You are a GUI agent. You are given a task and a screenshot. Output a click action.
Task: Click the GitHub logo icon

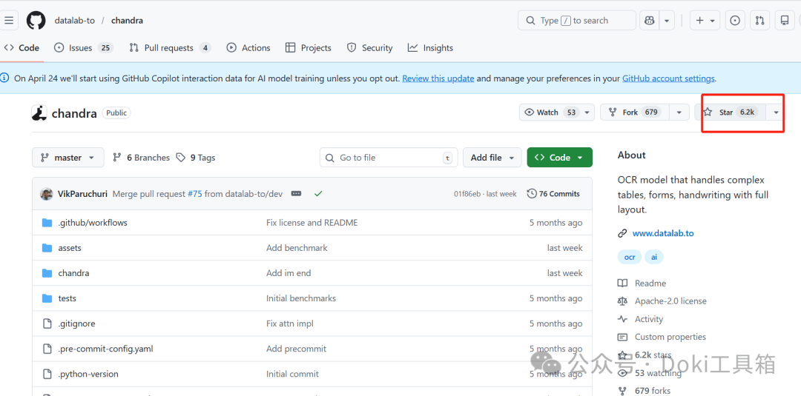(x=36, y=21)
